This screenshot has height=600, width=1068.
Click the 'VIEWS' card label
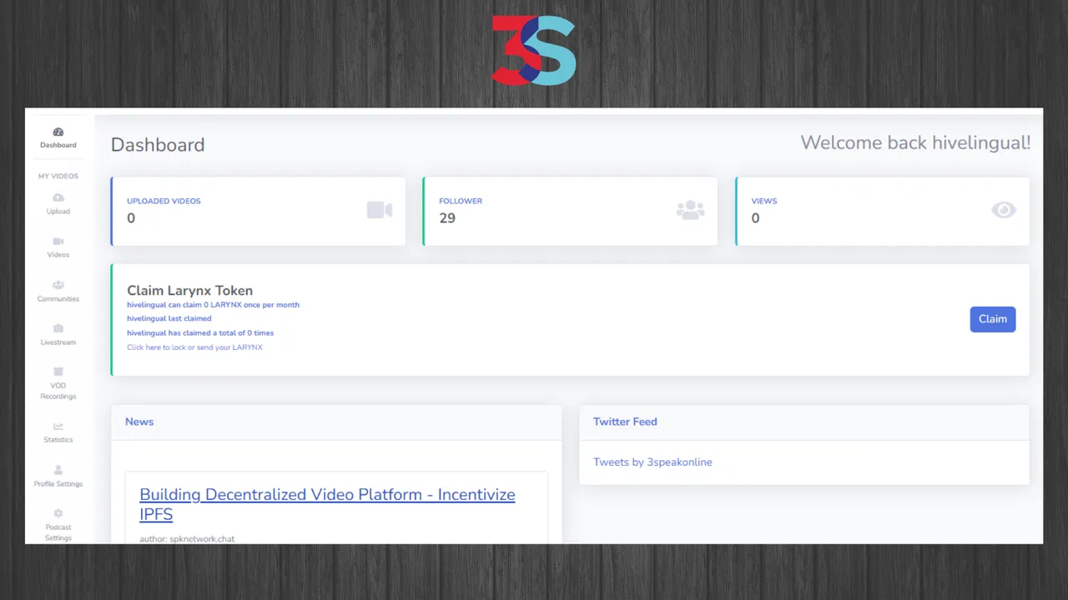764,201
